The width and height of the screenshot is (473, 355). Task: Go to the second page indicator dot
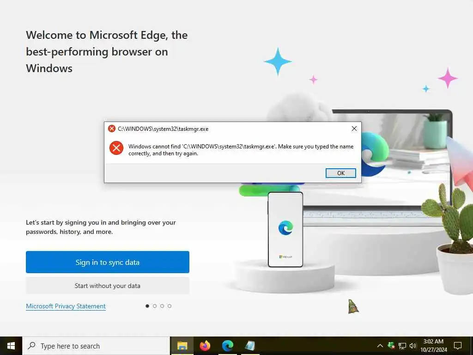pos(155,306)
